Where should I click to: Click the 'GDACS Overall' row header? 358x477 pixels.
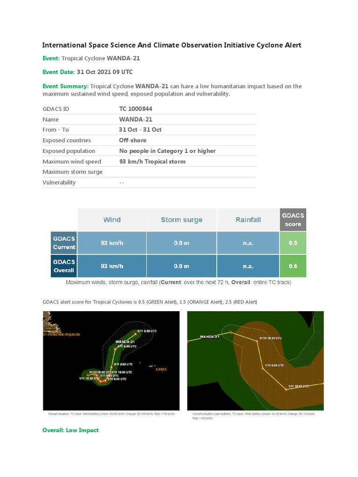tap(64, 266)
